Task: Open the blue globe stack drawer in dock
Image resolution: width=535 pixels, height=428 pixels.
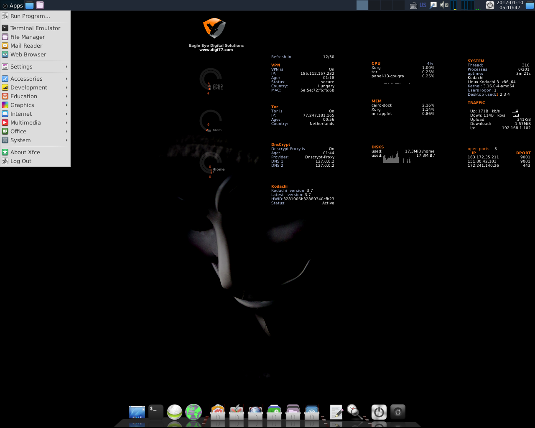Action: 255,412
